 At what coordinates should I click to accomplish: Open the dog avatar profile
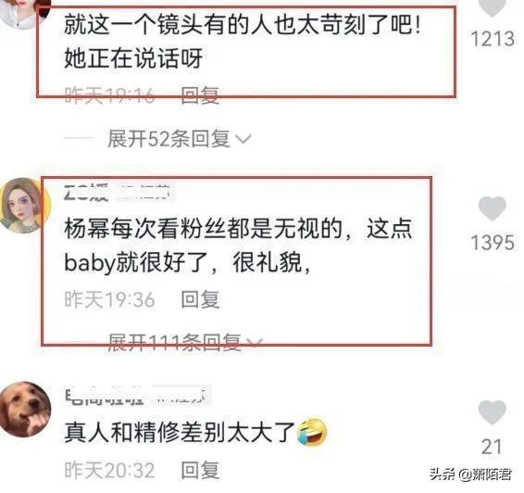tap(25, 410)
